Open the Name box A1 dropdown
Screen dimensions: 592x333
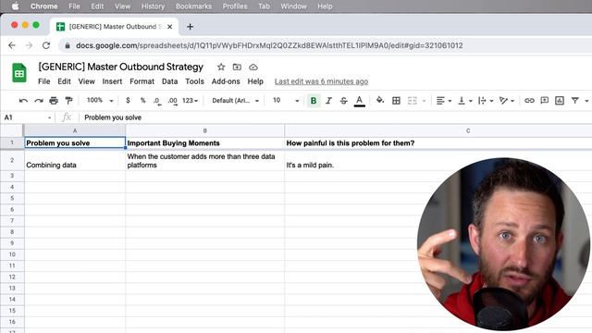click(49, 117)
